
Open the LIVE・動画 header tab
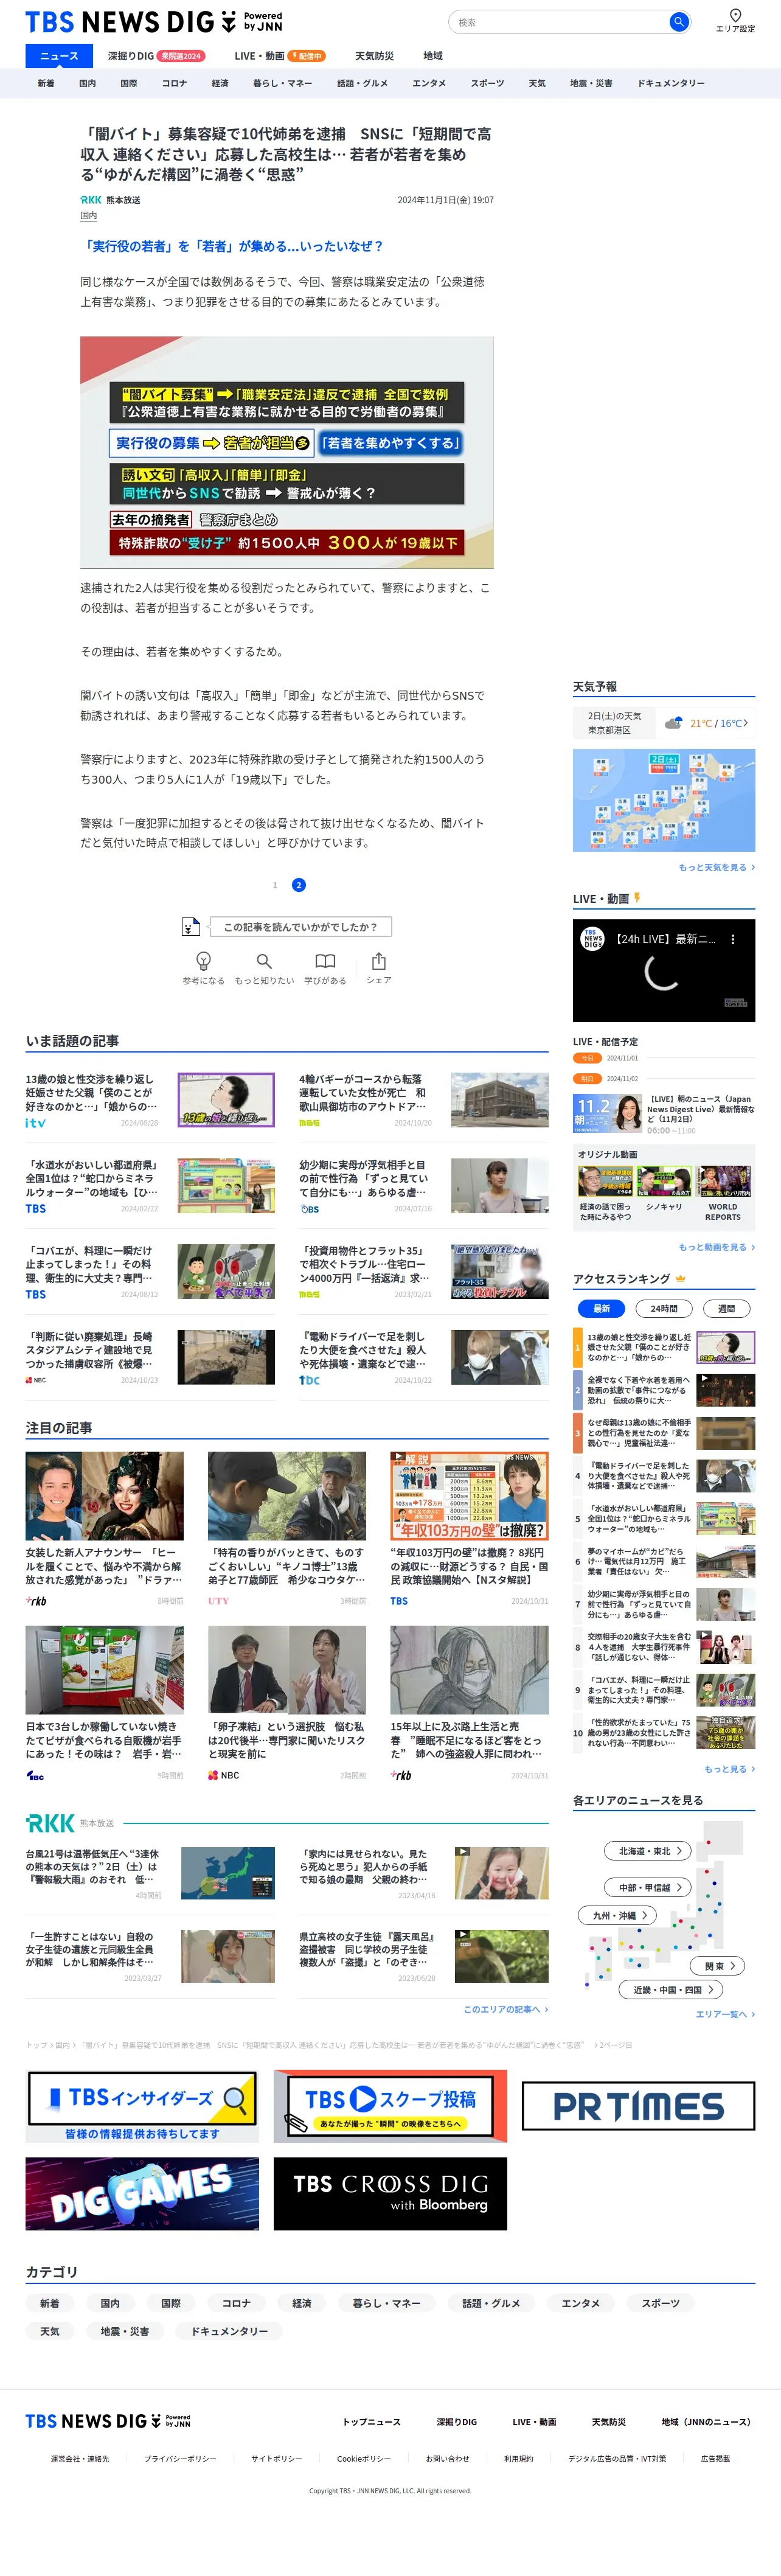[x=279, y=56]
